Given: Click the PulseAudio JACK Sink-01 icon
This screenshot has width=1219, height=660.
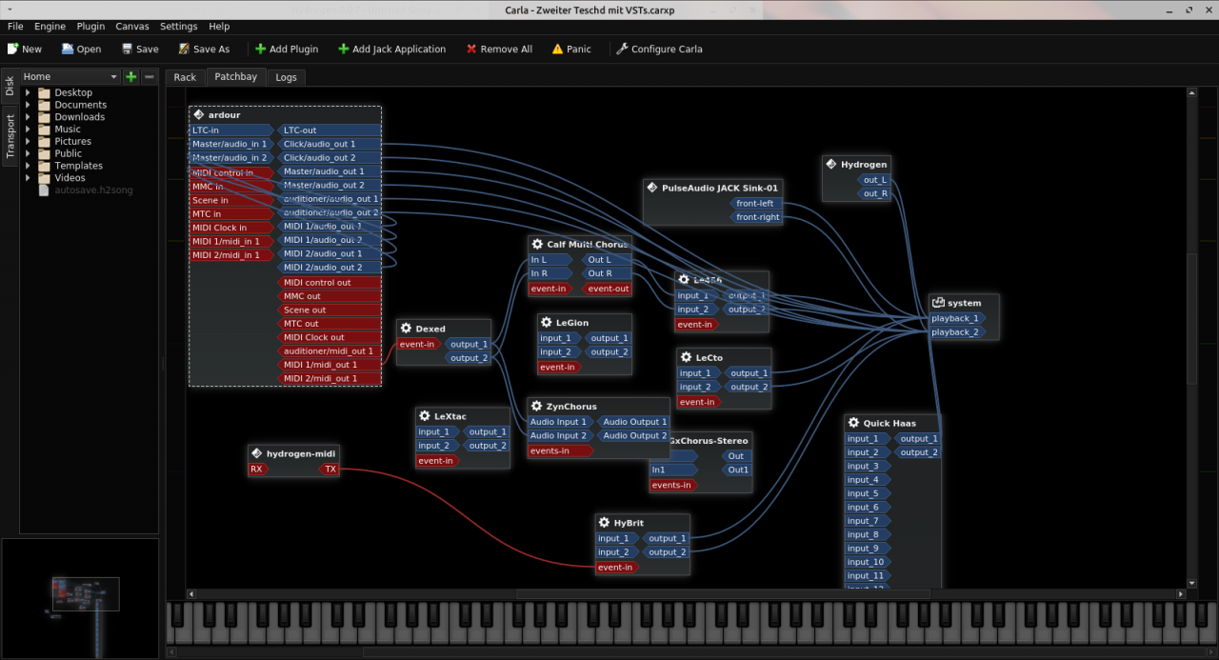Looking at the screenshot, I should click(652, 188).
